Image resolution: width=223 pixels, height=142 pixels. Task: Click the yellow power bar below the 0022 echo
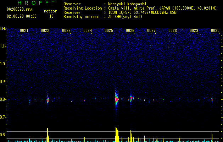pos(48,135)
